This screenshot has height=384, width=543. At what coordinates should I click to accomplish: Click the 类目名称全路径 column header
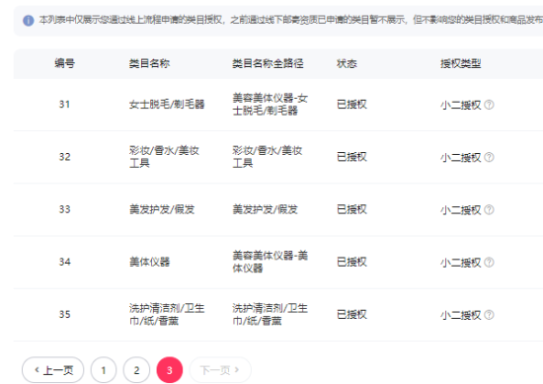[x=268, y=63]
